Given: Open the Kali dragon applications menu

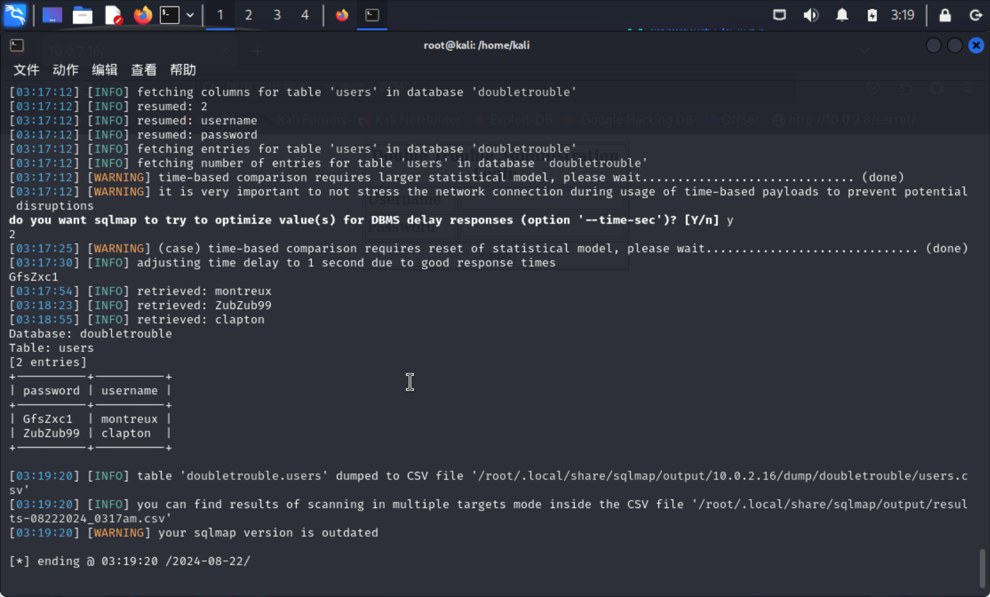Looking at the screenshot, I should pyautogui.click(x=15, y=15).
